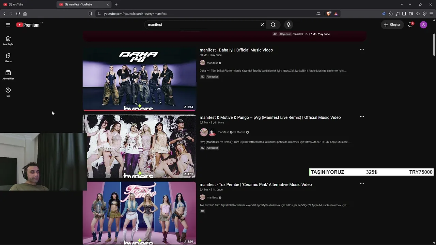Open a new browser tab
The image size is (436, 245).
click(x=116, y=4)
